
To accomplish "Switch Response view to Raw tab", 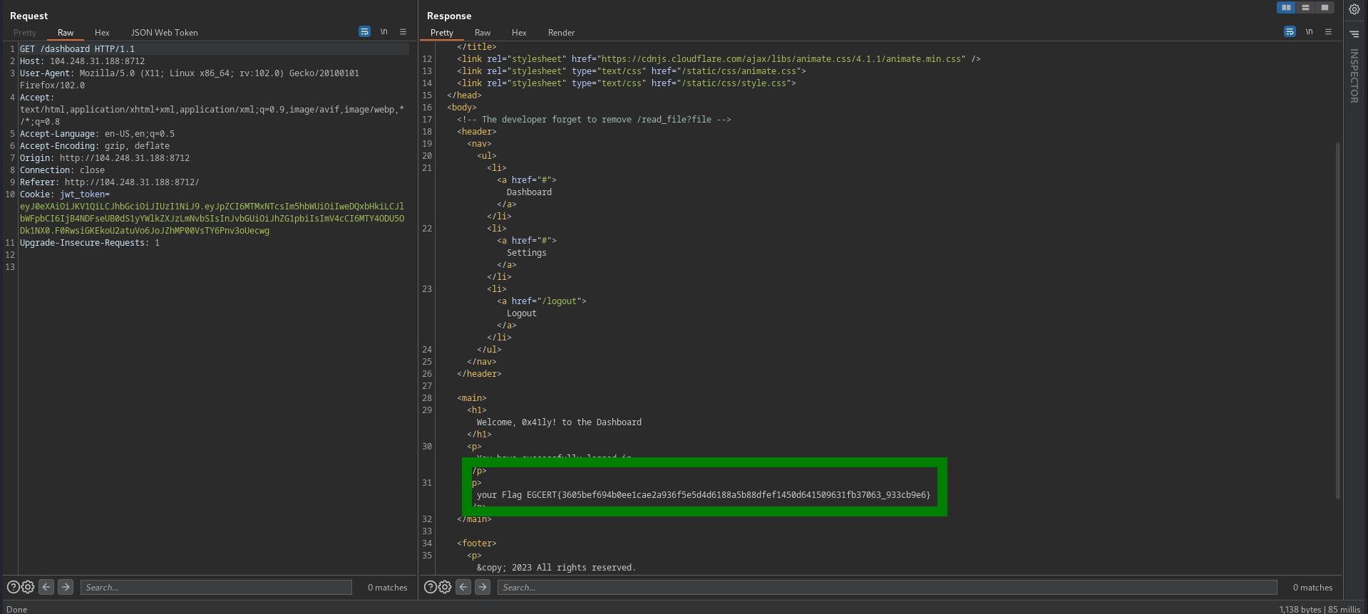I will 483,33.
